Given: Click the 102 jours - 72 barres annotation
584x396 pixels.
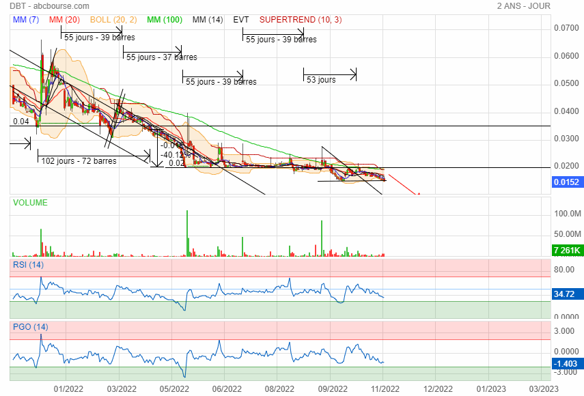Looking at the screenshot, I should point(79,160).
